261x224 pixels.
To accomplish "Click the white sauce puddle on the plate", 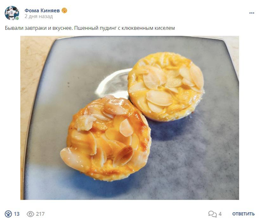I will 113,83.
